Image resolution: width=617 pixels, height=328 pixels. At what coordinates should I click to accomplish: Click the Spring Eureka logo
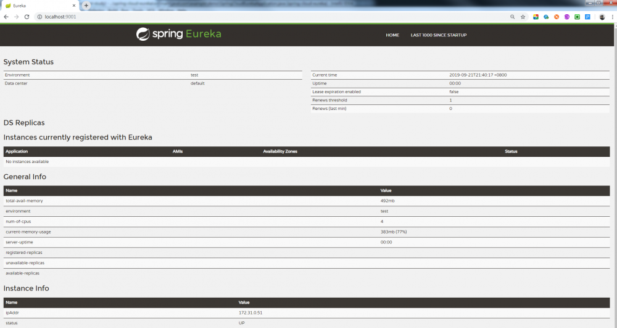pos(179,34)
